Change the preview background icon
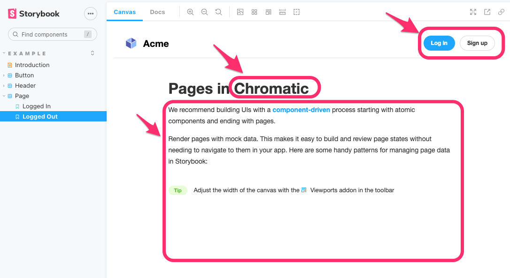 coord(240,12)
